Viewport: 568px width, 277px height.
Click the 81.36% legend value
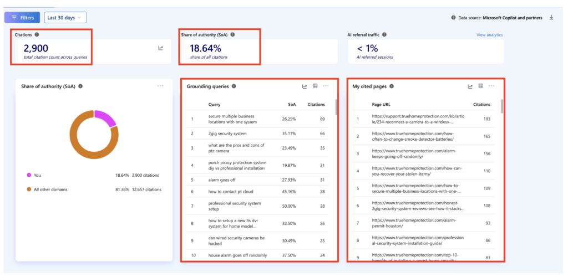click(x=122, y=189)
